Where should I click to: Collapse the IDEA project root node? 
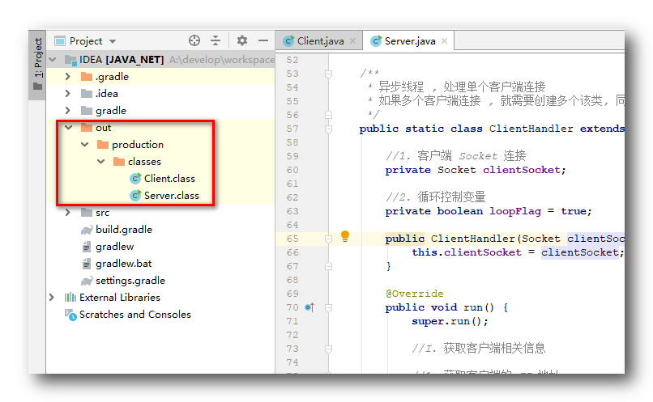53,60
